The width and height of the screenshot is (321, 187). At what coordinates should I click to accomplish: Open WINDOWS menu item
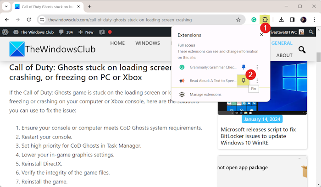click(x=148, y=43)
